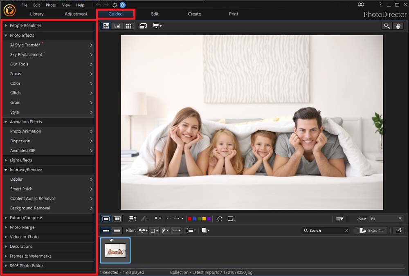Open the Zoom Fit dropdown
Screen dimensions: 409x276
pos(386,219)
